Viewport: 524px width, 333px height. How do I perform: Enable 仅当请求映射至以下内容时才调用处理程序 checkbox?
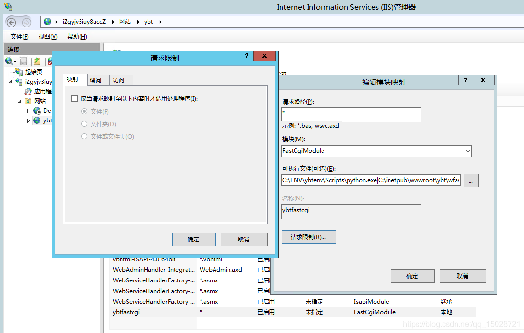click(x=75, y=98)
